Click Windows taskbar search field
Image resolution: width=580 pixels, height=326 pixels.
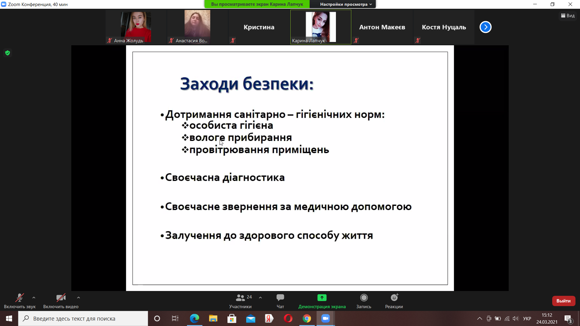pos(83,318)
